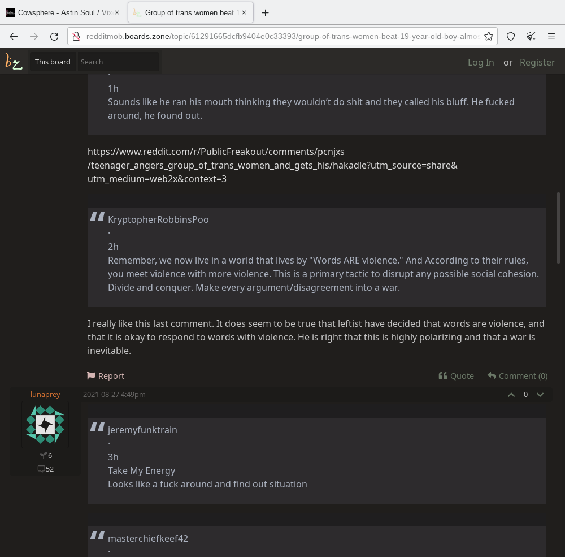Click the Log In link
565x557 pixels.
(x=481, y=62)
